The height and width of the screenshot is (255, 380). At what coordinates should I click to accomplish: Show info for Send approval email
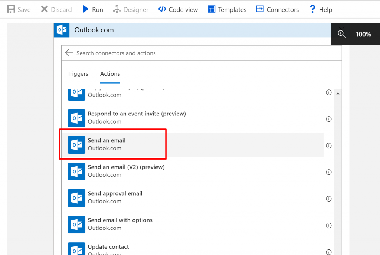pyautogui.click(x=329, y=199)
